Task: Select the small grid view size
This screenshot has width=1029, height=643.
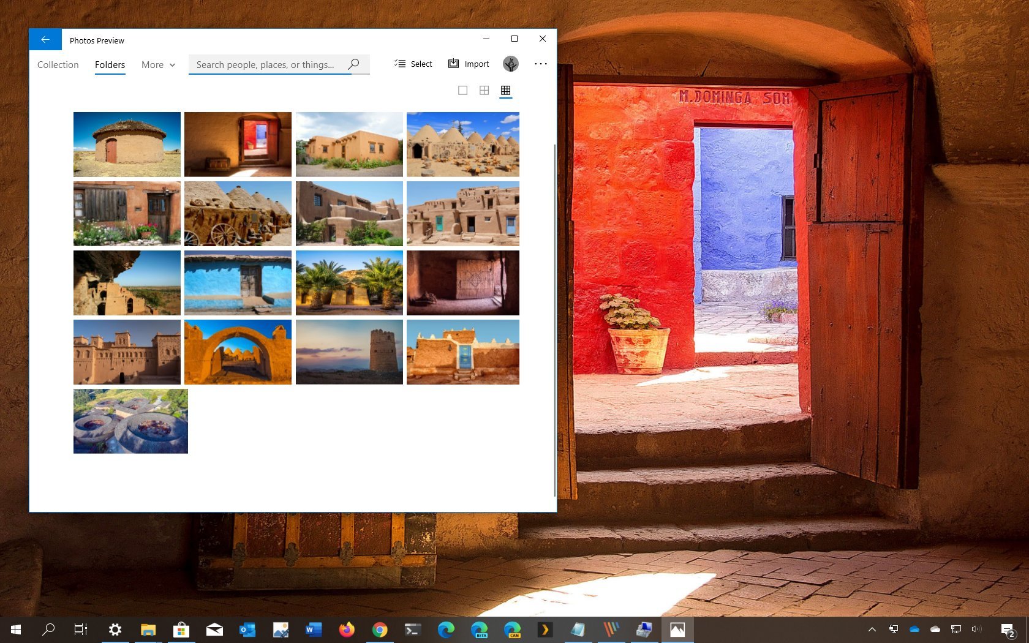Action: 506,89
